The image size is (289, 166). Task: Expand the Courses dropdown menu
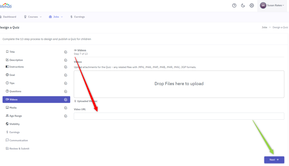(33, 17)
